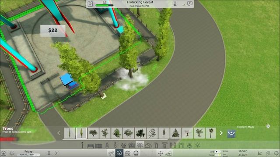This screenshot has height=157, width=280.
Task: Choose the wide fir tree thumbnail
Action: pos(175,133)
